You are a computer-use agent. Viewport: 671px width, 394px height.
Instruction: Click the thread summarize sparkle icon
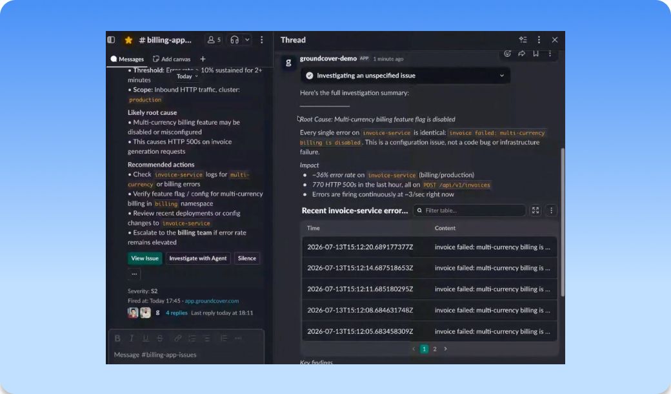click(x=523, y=40)
